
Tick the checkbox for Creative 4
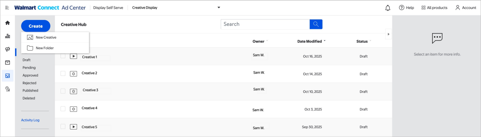pyautogui.click(x=63, y=108)
